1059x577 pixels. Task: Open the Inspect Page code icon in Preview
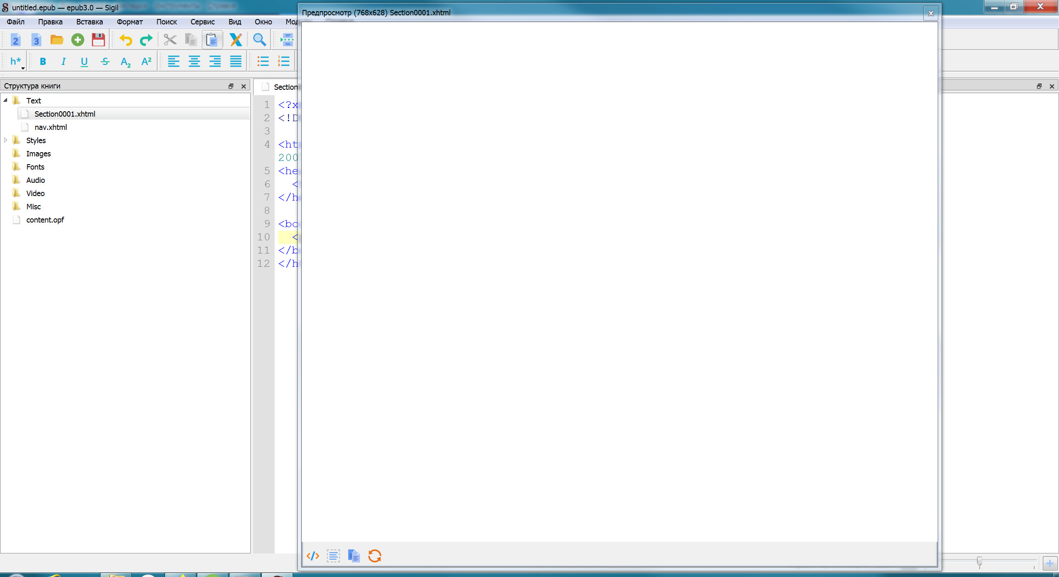click(313, 555)
